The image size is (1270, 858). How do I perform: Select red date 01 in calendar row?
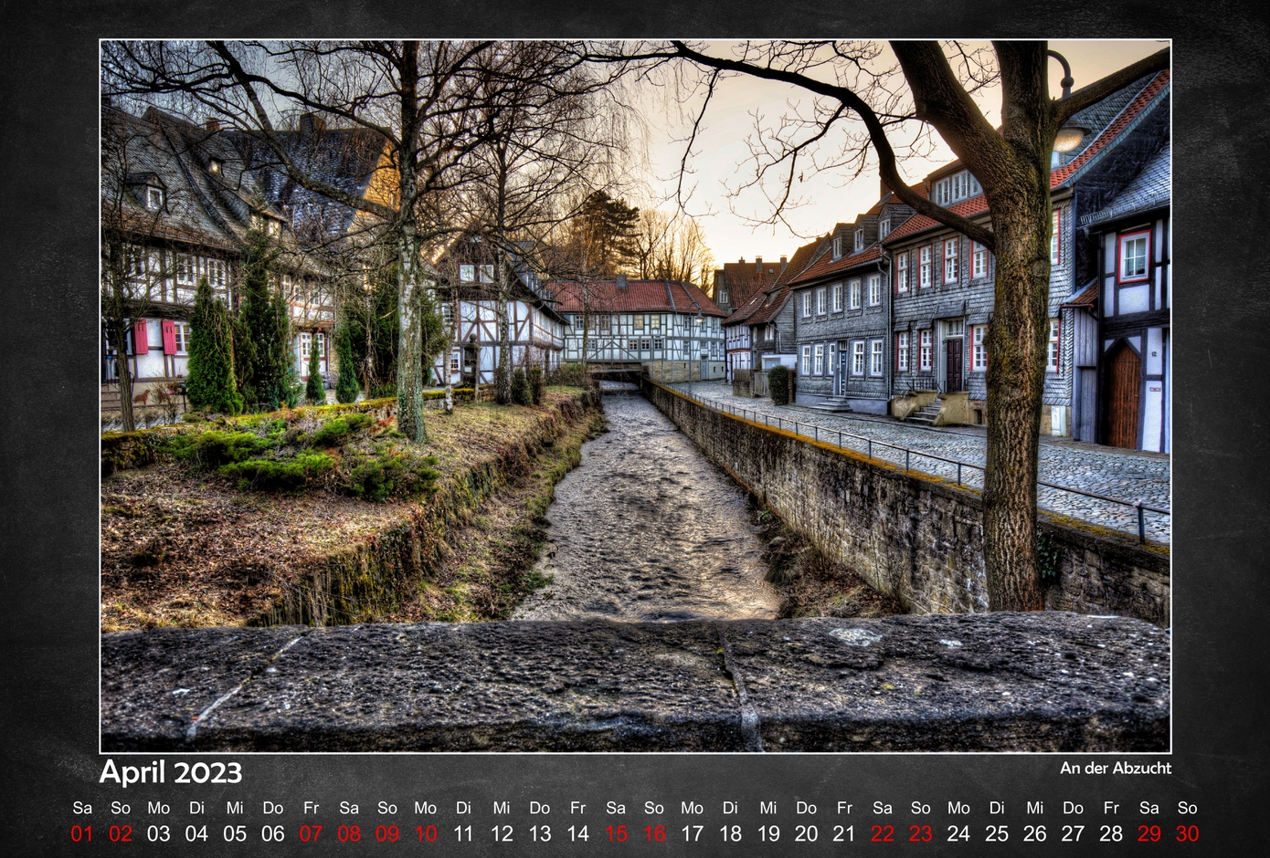pos(82,833)
